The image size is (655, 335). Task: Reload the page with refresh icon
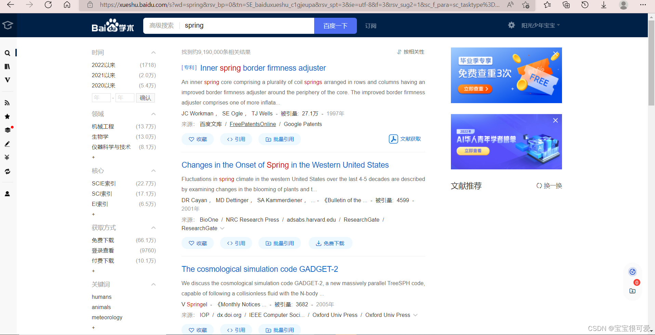pos(48,5)
